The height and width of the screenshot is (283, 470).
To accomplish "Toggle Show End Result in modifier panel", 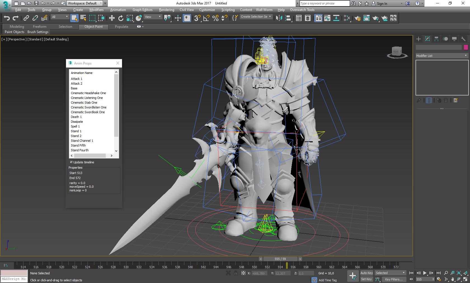I will pyautogui.click(x=429, y=100).
